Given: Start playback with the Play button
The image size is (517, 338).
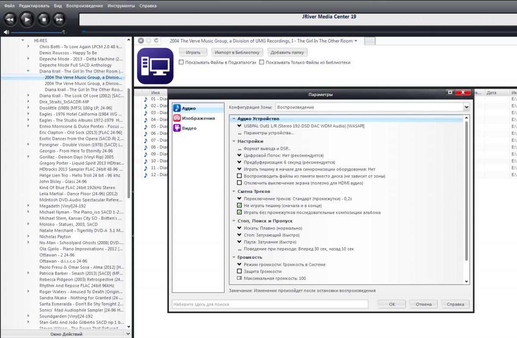Looking at the screenshot, I should point(27,19).
